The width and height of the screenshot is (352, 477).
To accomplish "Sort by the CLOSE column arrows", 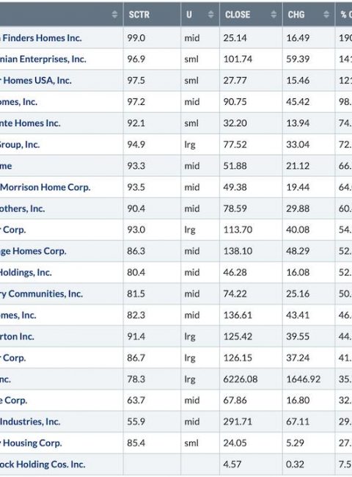I will tap(274, 14).
